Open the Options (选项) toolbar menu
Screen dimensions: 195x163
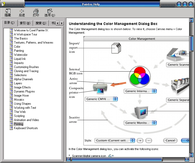[50, 13]
